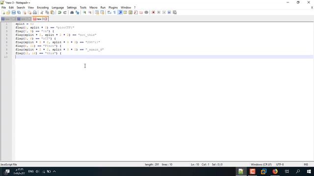Screen dimensions: 314x176
Task: Close the new 2 tab
Action: 29,19
